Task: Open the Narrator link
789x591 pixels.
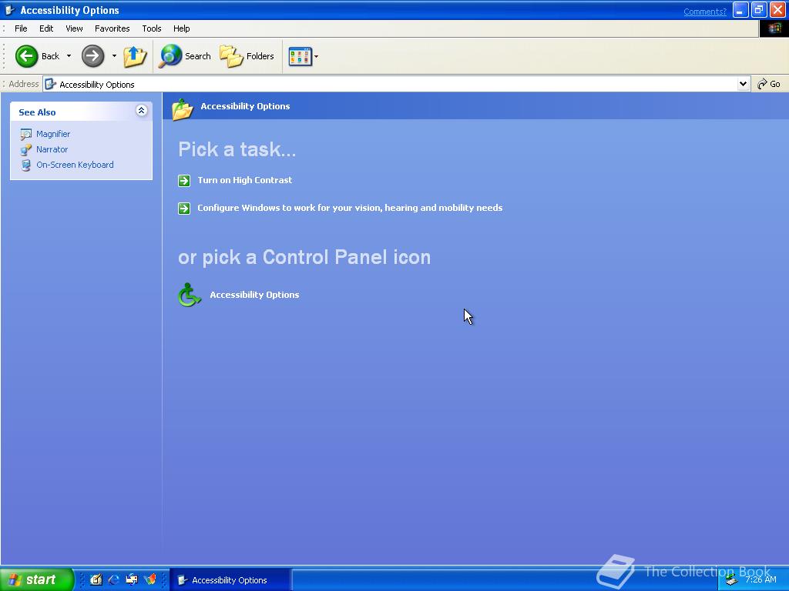Action: click(x=52, y=149)
